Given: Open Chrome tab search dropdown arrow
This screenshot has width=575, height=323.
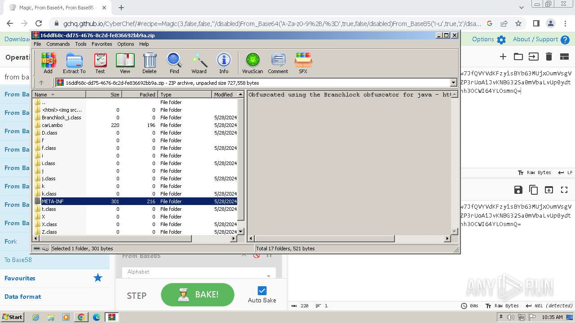Looking at the screenshot, I should click(x=521, y=7).
